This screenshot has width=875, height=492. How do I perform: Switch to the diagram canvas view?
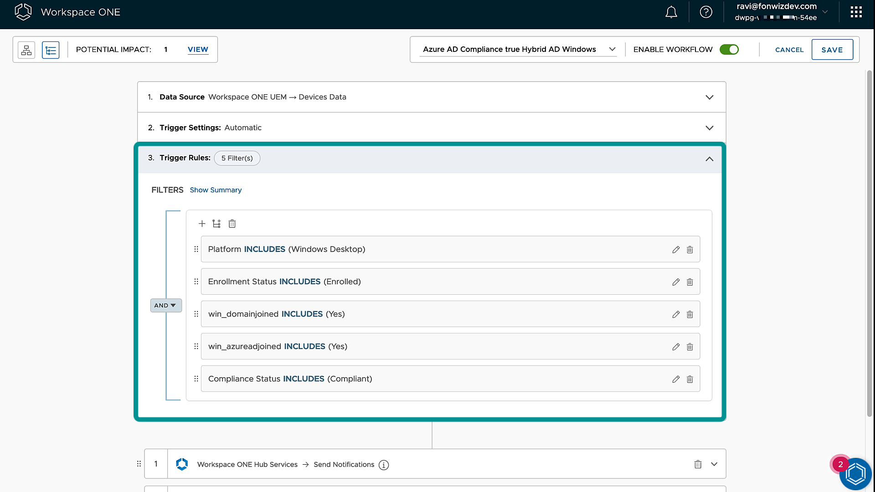tap(26, 50)
